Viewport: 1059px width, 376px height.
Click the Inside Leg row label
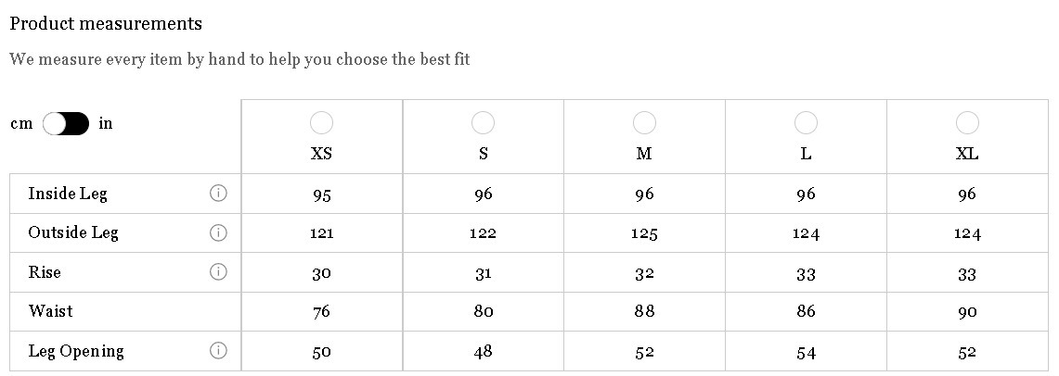pyautogui.click(x=68, y=194)
